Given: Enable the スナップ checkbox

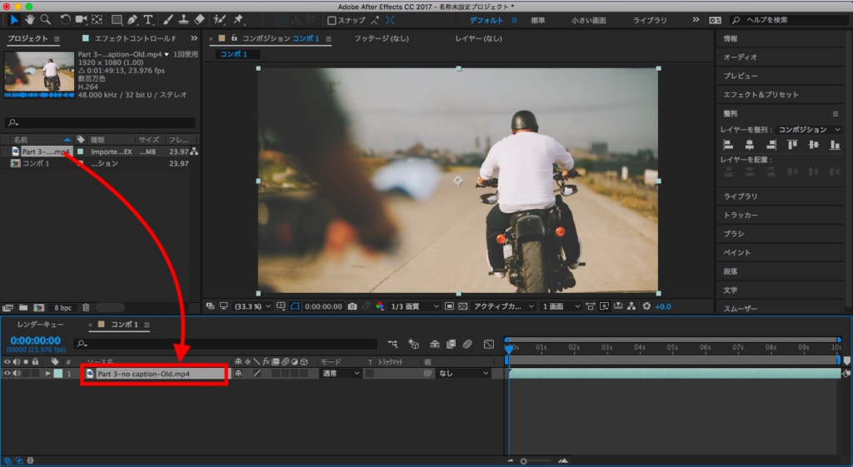Looking at the screenshot, I should click(x=332, y=20).
